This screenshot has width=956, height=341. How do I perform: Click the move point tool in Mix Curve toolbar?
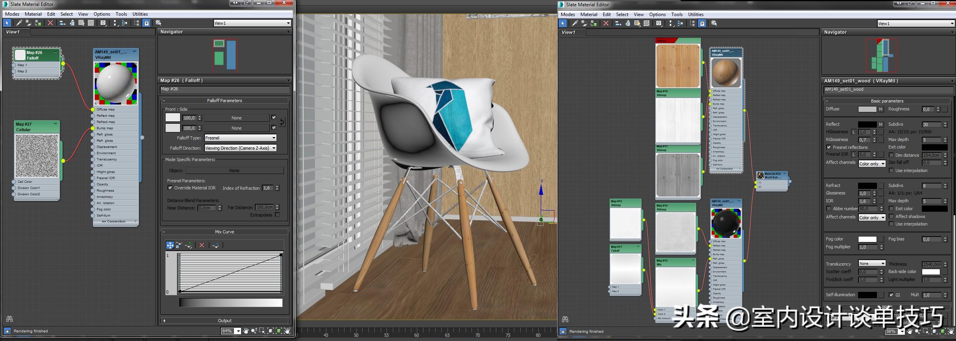170,245
